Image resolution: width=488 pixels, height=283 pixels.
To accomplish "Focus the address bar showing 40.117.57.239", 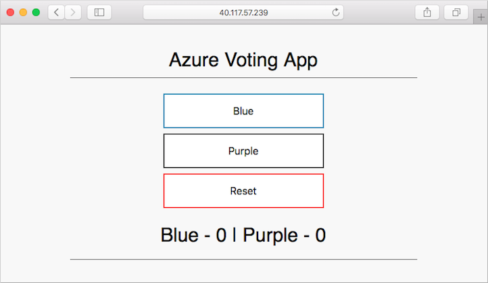I will pyautogui.click(x=243, y=12).
